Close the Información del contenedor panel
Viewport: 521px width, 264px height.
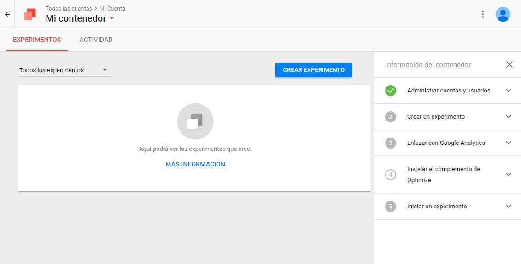[x=509, y=64]
